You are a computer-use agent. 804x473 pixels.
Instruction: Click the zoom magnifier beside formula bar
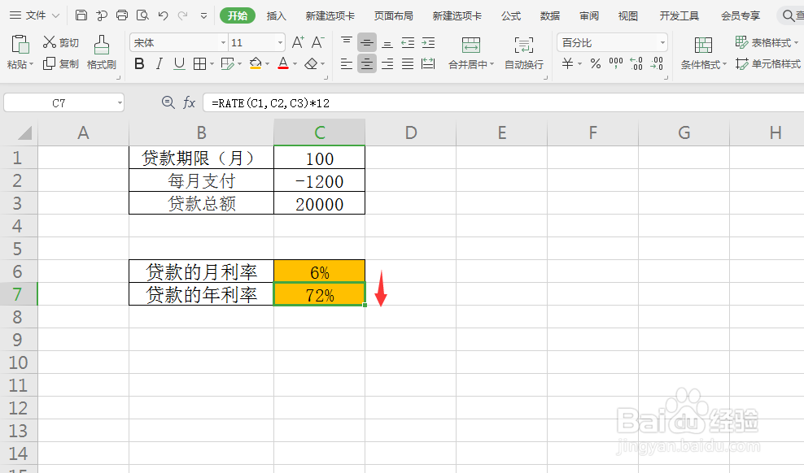(x=168, y=102)
